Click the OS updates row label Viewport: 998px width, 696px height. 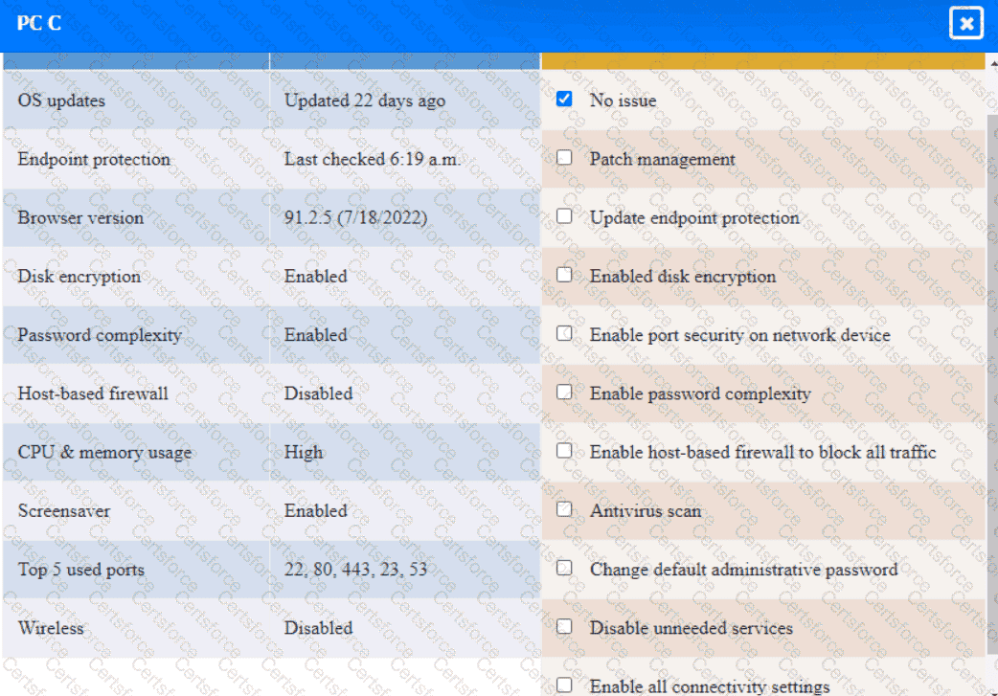(61, 101)
